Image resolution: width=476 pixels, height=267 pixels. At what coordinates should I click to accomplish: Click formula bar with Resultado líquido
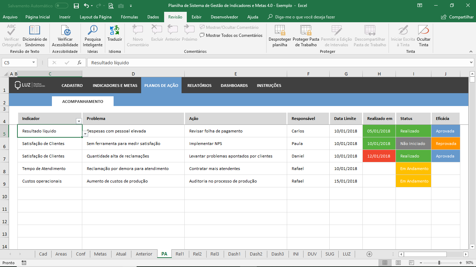277,63
